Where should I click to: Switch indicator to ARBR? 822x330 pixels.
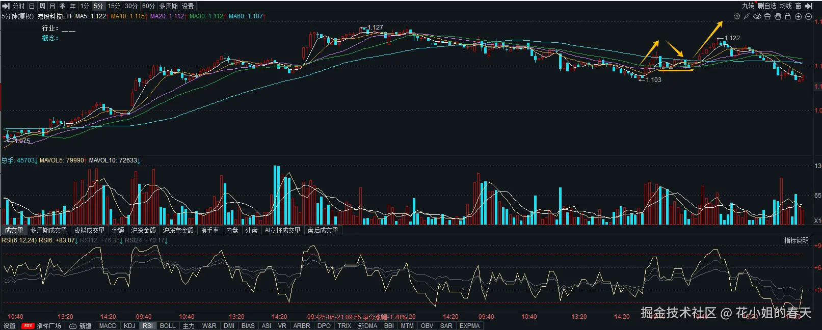(302, 326)
